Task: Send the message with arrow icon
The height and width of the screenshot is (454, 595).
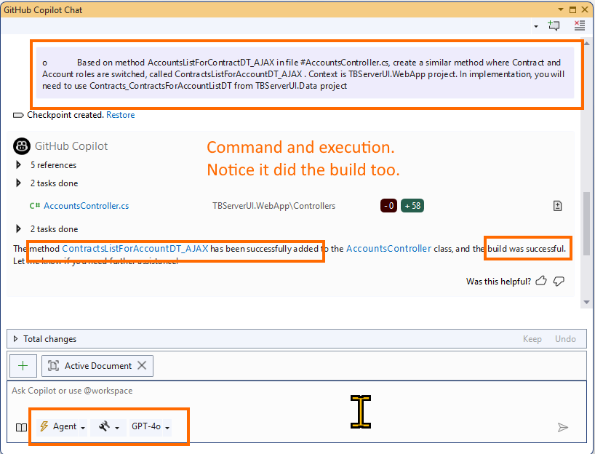Action: pos(563,427)
